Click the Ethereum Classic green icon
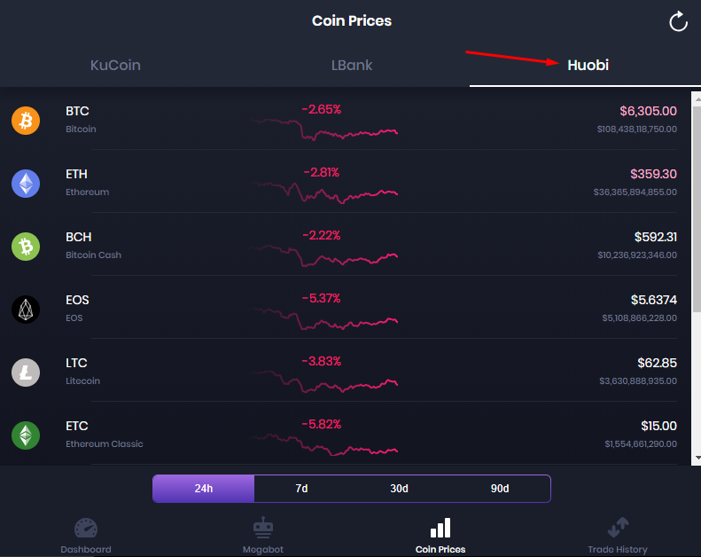This screenshot has width=701, height=557. pyautogui.click(x=26, y=435)
